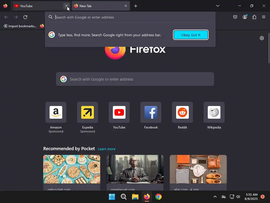Click Learn more next to Pocket

pos(107,149)
